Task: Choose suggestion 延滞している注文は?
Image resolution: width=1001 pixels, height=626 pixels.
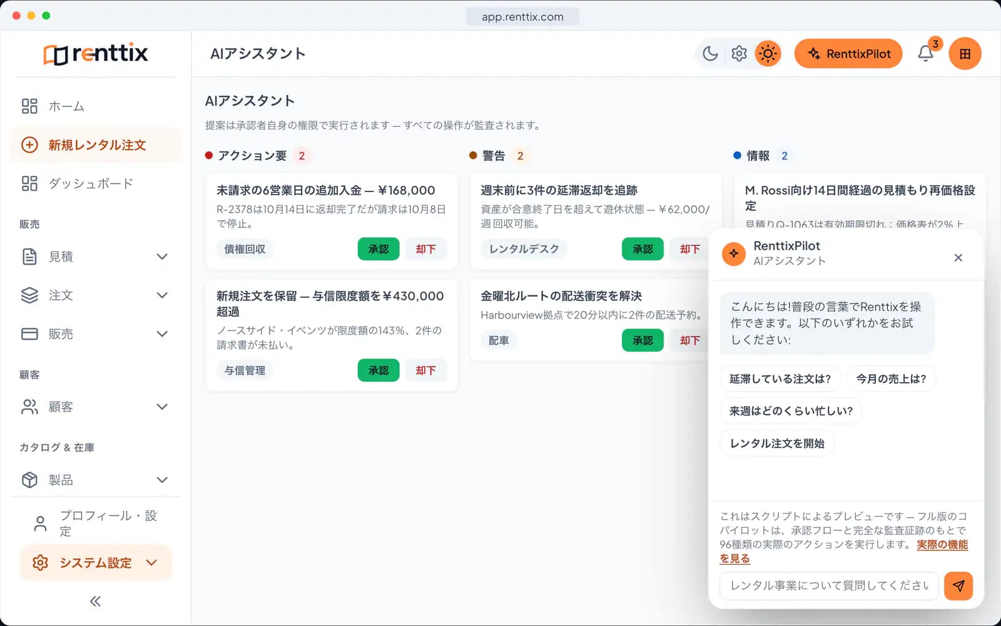Action: click(x=780, y=379)
